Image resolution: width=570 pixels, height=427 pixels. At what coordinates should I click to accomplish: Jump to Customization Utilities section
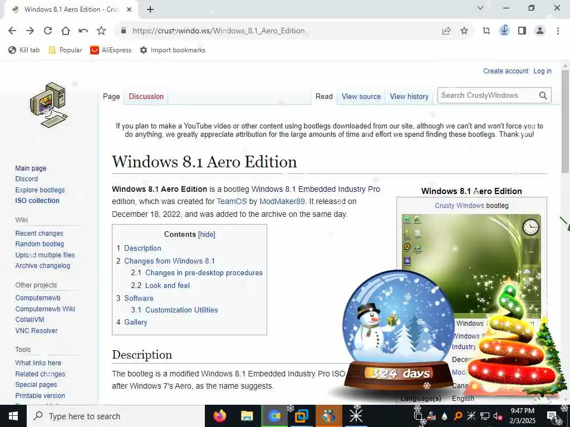point(181,310)
